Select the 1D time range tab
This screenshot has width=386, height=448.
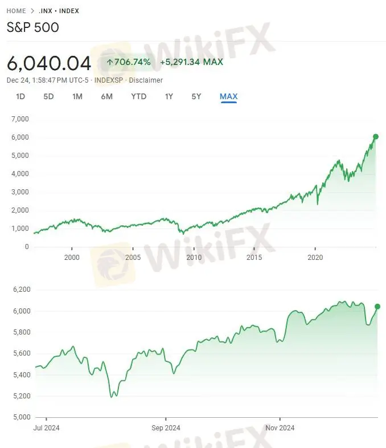[x=20, y=96]
